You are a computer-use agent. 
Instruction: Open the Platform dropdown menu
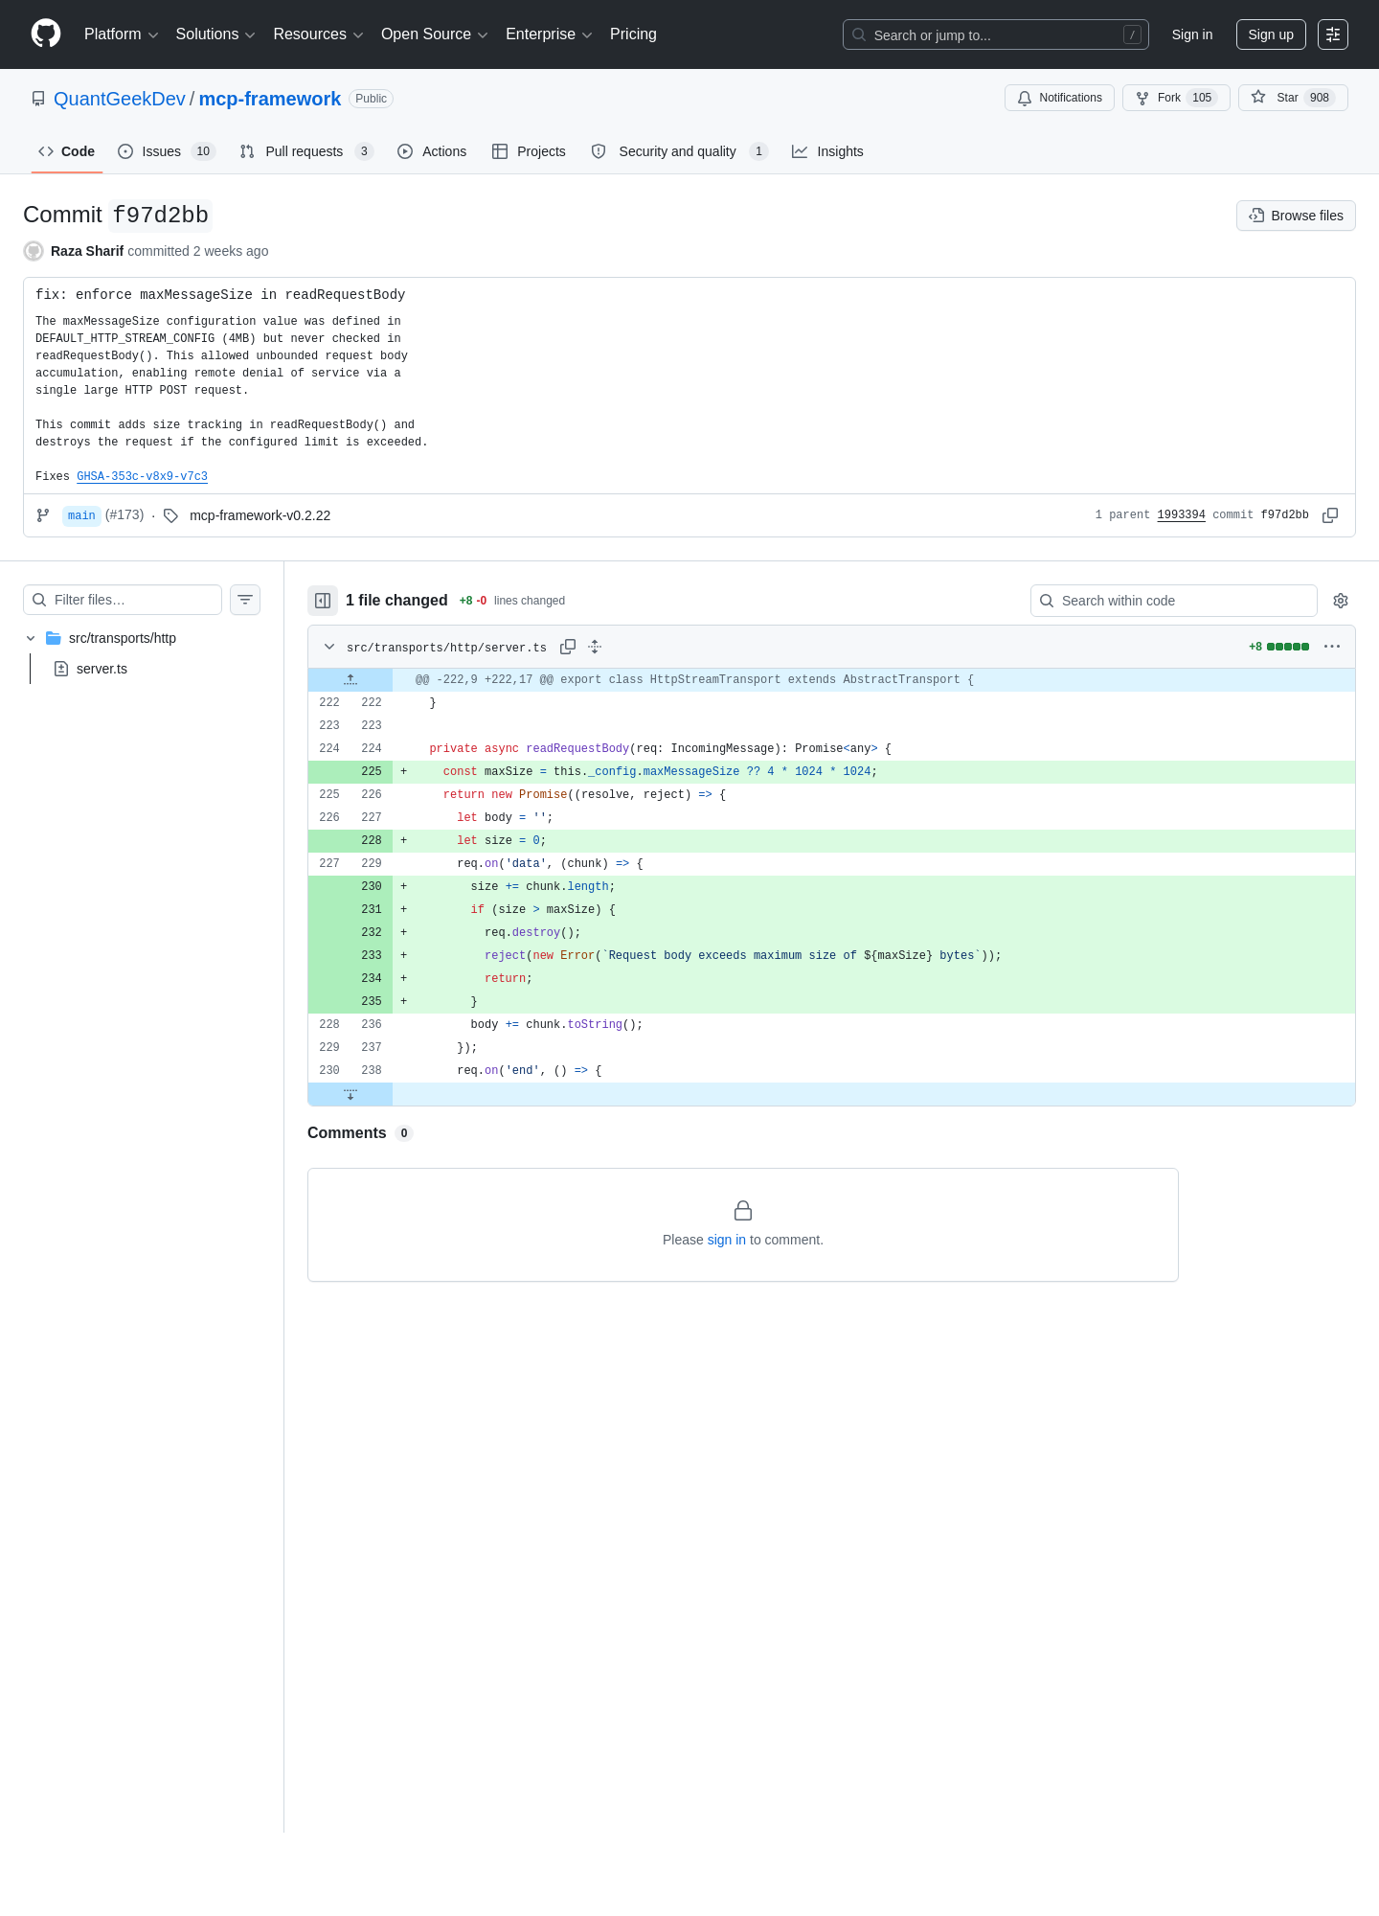pos(121,34)
